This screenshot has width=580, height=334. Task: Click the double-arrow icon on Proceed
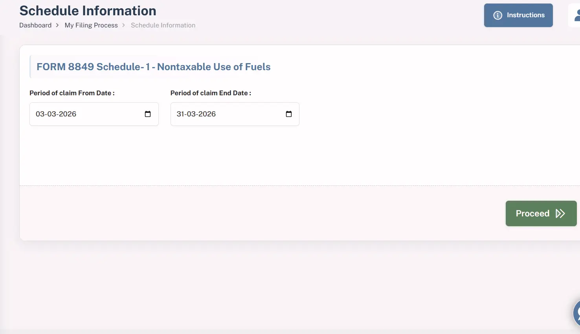(560, 214)
